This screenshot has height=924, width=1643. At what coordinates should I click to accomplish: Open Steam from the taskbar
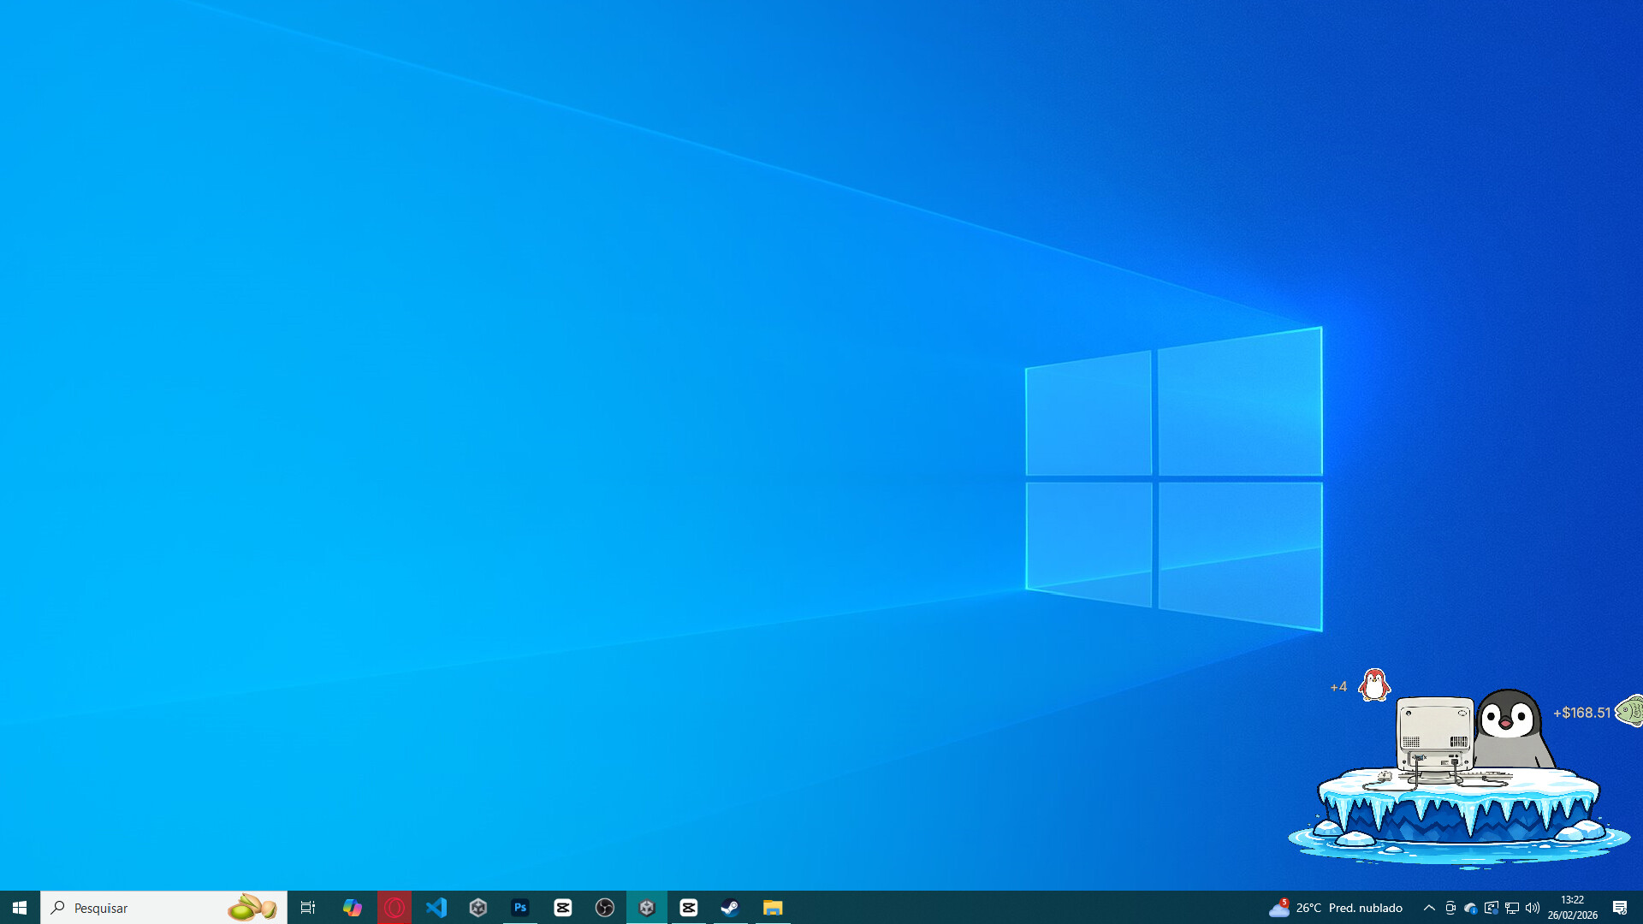730,908
